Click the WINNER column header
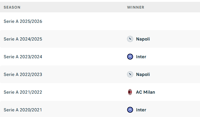This screenshot has width=200, height=117. click(136, 7)
